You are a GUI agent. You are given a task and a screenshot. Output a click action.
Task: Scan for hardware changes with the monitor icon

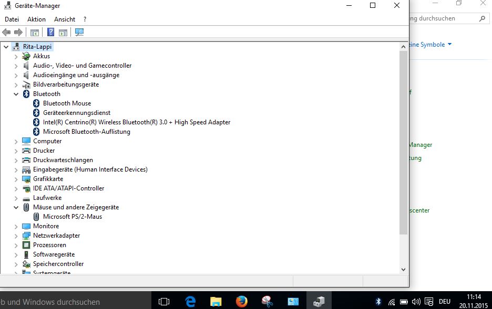[x=79, y=32]
